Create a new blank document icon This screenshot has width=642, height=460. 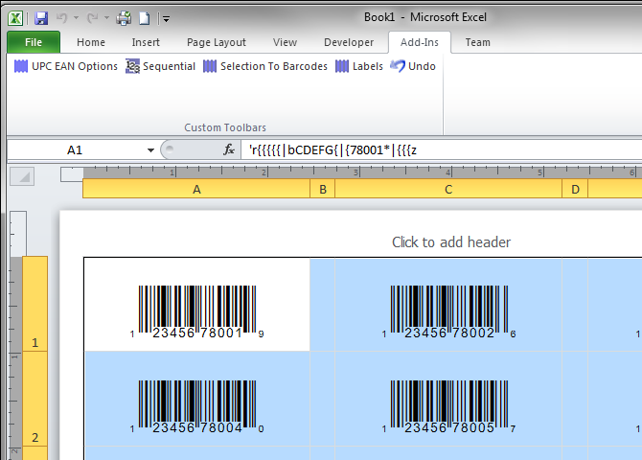pyautogui.click(x=145, y=18)
